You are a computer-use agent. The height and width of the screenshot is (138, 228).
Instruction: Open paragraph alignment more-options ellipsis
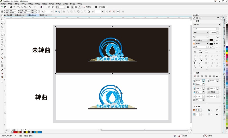pos(217,76)
